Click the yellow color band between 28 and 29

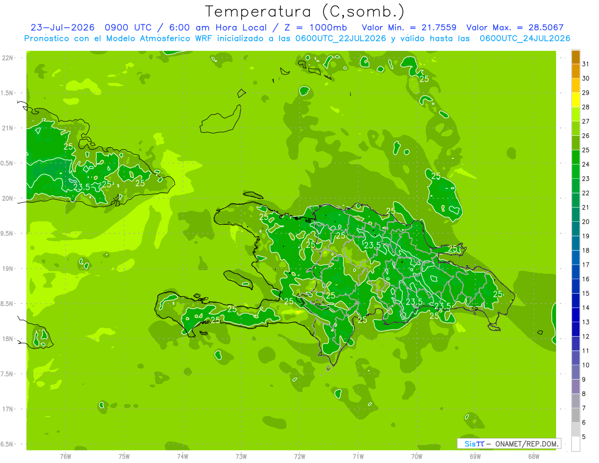pos(576,100)
